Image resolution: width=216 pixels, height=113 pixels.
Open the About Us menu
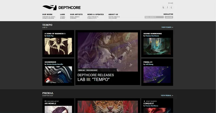[x=113, y=15]
